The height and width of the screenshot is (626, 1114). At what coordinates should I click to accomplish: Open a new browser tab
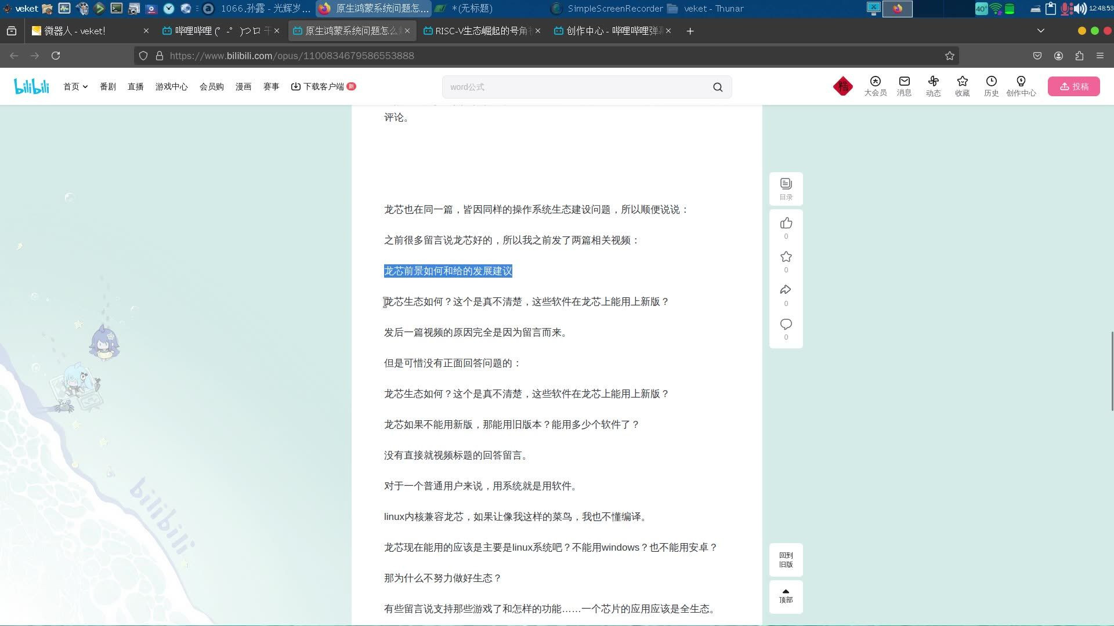(x=690, y=31)
